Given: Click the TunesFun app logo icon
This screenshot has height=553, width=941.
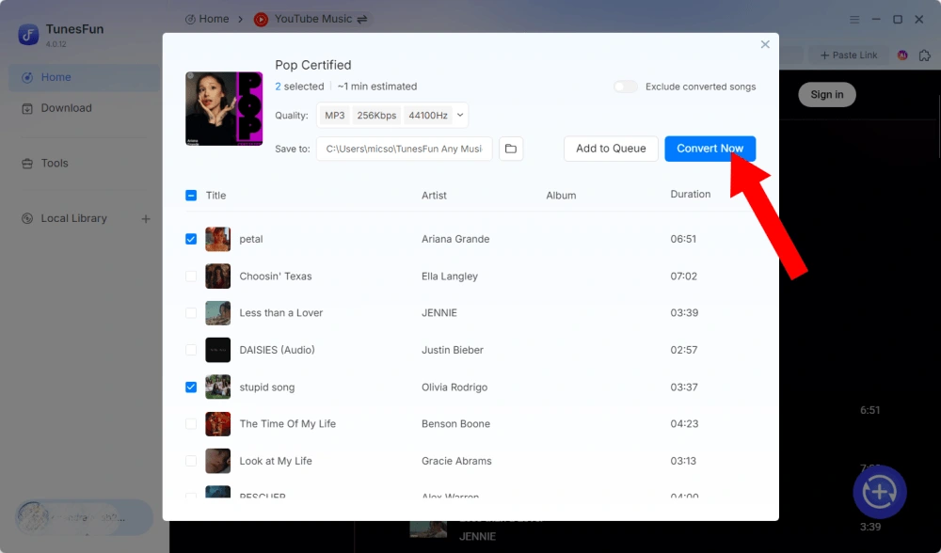Looking at the screenshot, I should pyautogui.click(x=28, y=35).
